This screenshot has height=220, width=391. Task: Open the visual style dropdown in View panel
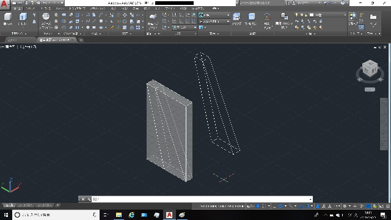(214, 15)
